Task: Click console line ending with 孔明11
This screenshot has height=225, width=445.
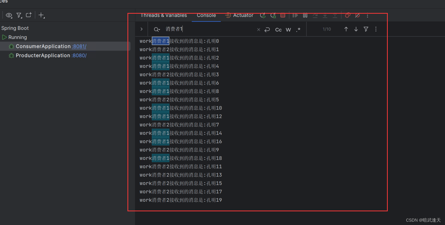Action: [x=181, y=167]
